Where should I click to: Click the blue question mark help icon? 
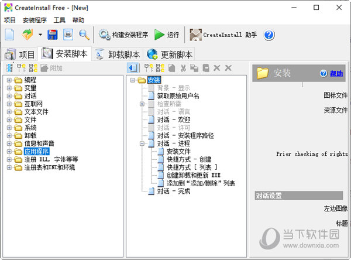(269, 35)
